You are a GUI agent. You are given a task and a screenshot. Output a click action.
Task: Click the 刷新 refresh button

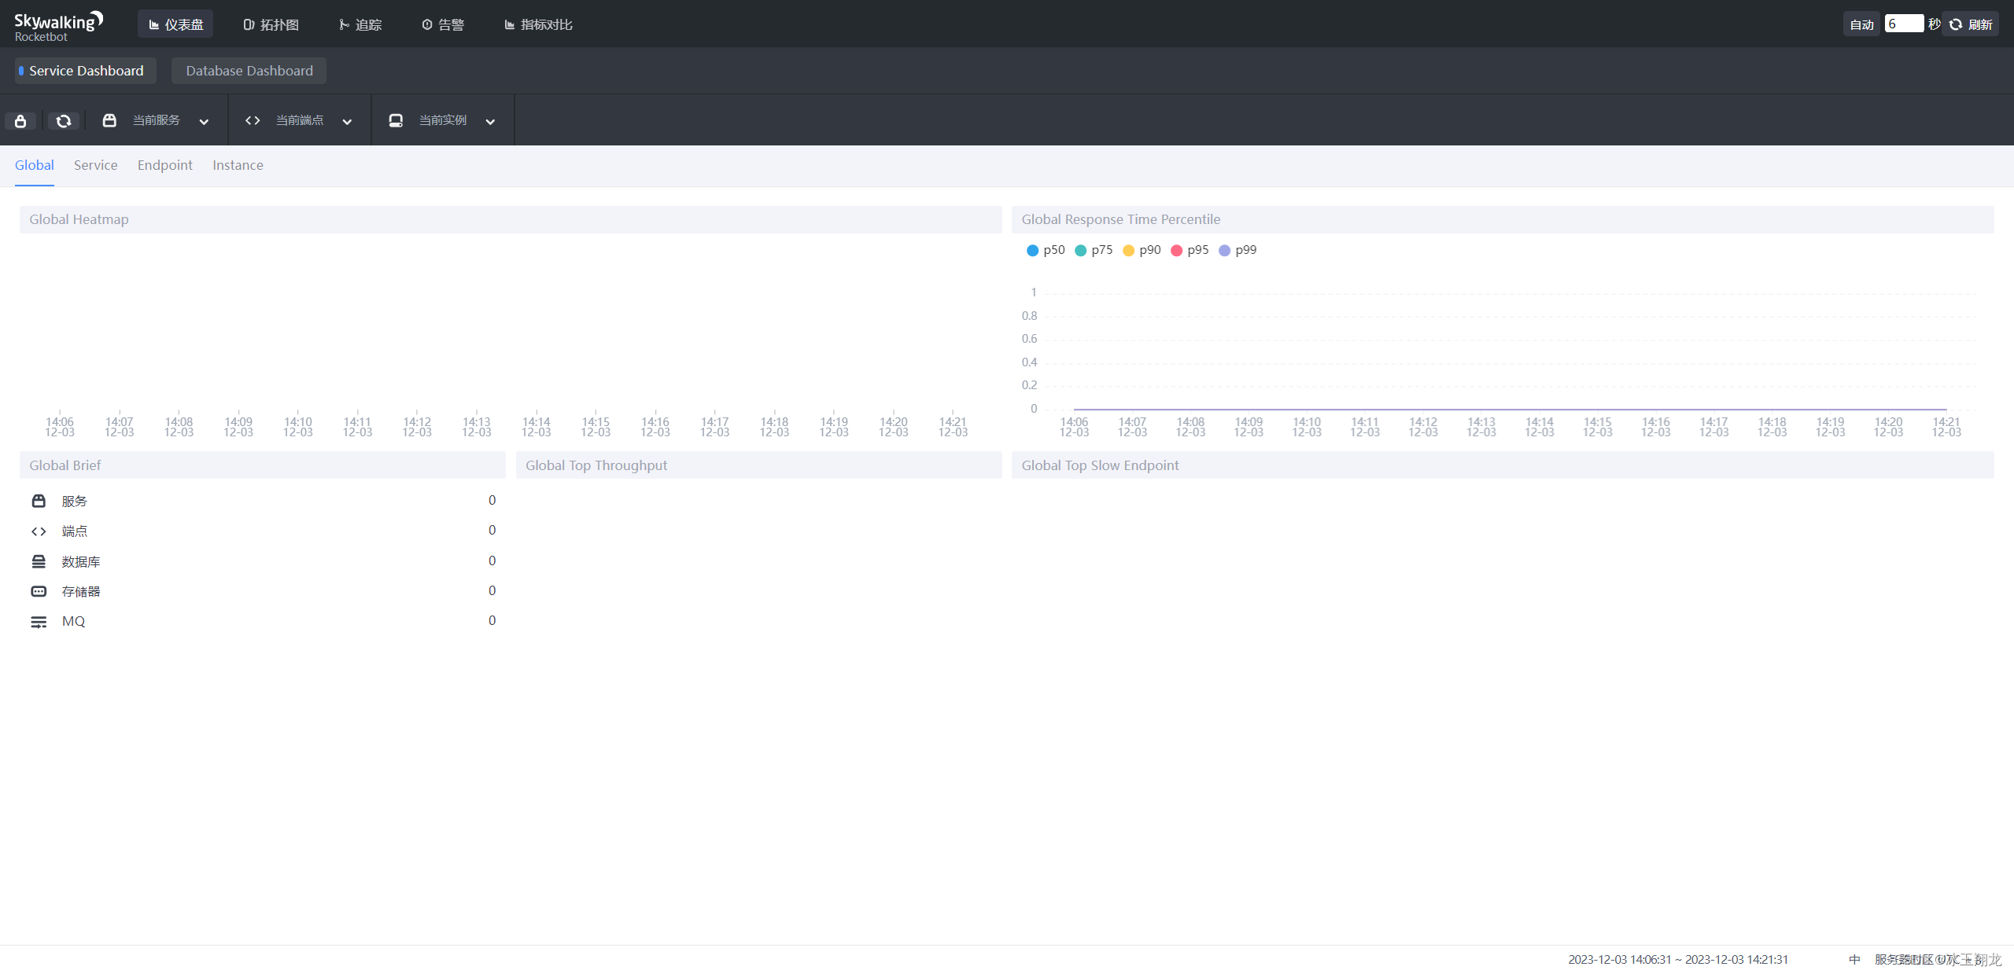[x=1971, y=24]
